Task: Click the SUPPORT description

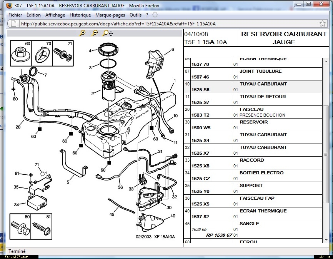Action: click(x=251, y=185)
